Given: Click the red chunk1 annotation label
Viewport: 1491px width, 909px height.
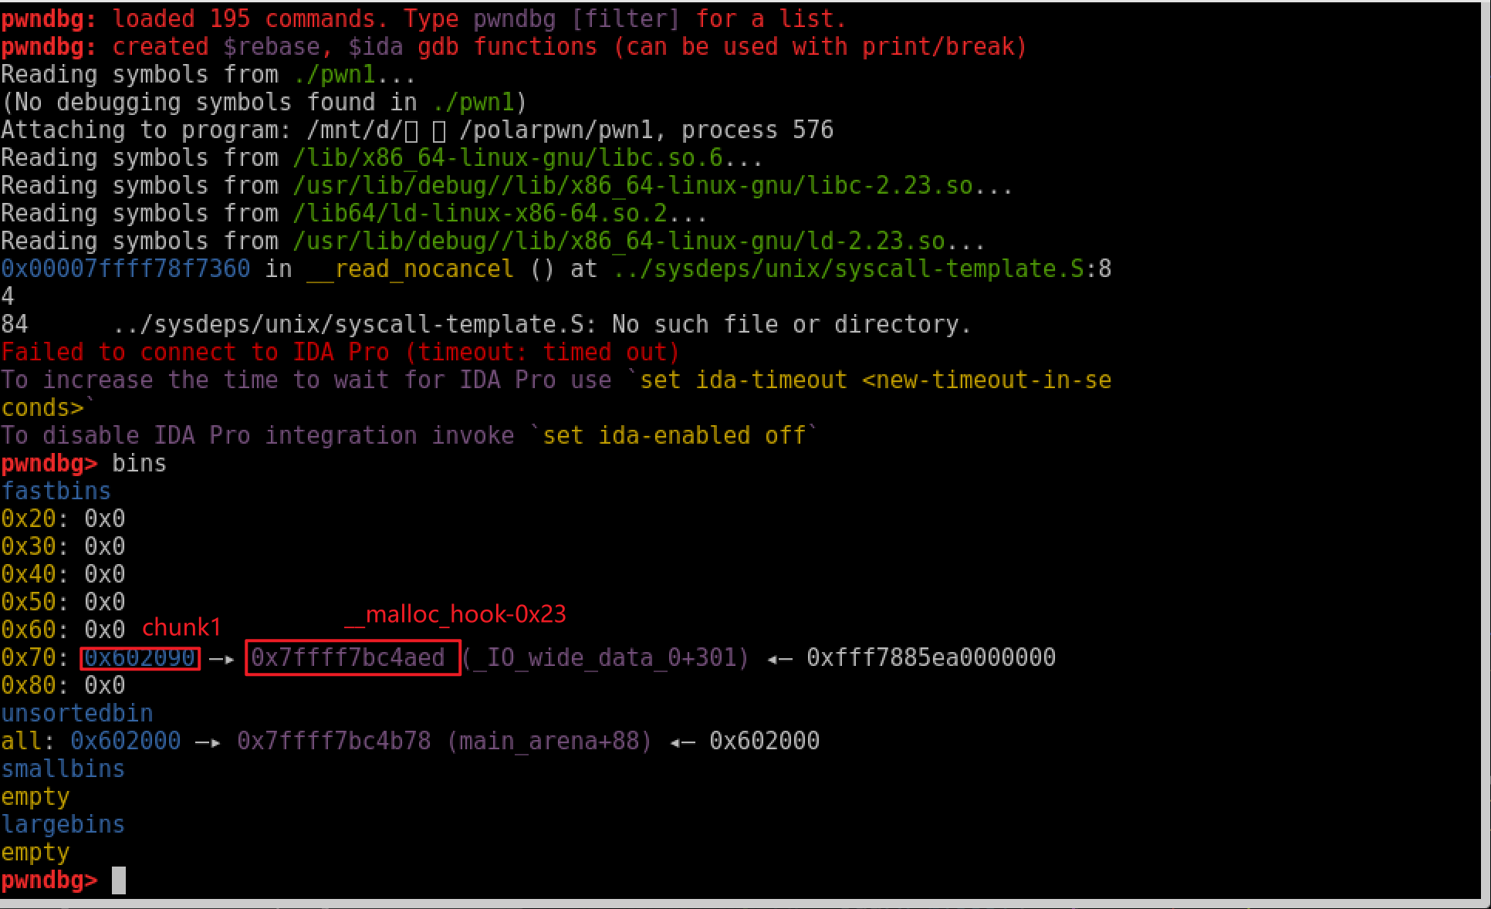Looking at the screenshot, I should point(181,627).
